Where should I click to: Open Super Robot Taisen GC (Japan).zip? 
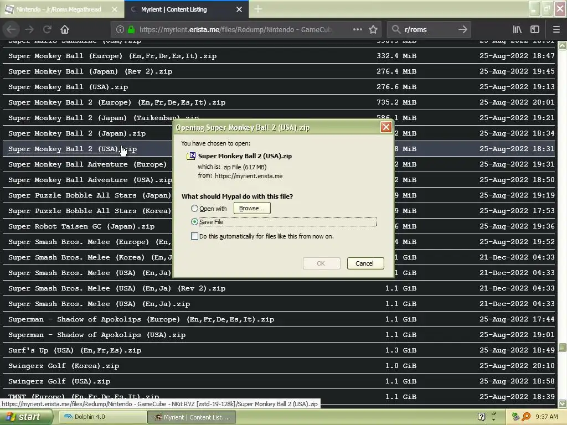[81, 226]
